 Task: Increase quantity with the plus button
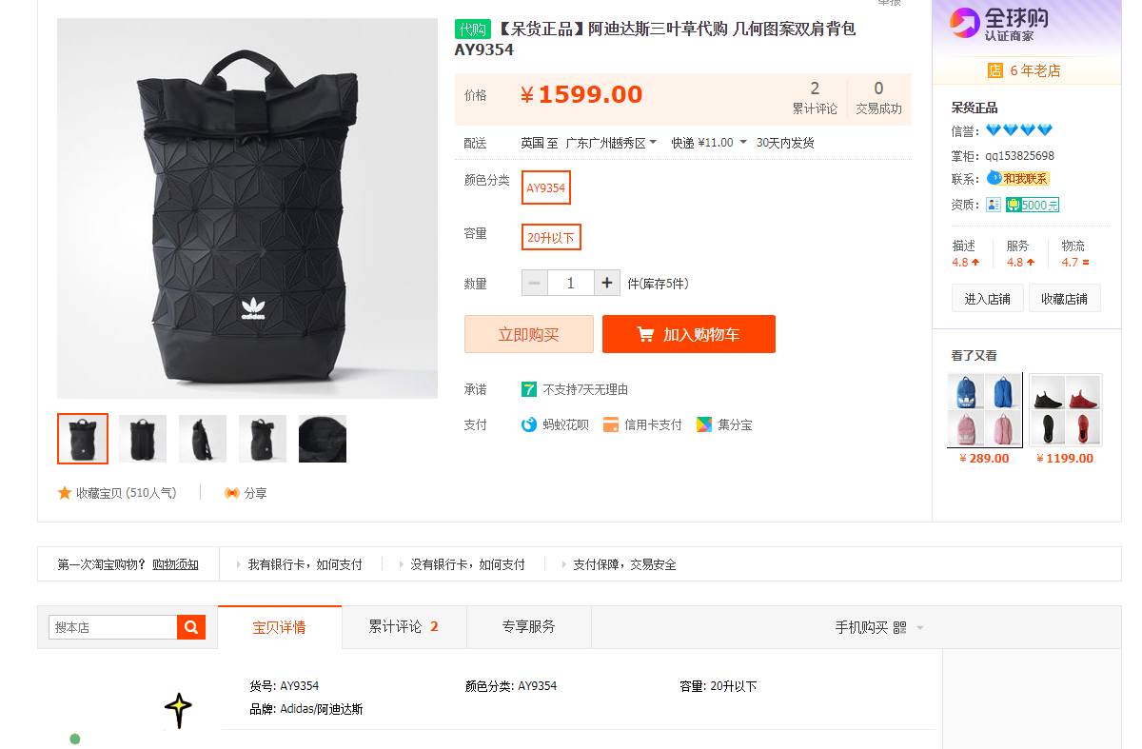click(x=607, y=283)
